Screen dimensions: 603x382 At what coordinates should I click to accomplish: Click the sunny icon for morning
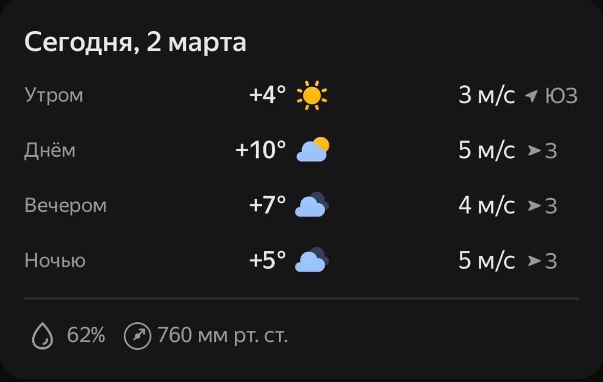(311, 95)
